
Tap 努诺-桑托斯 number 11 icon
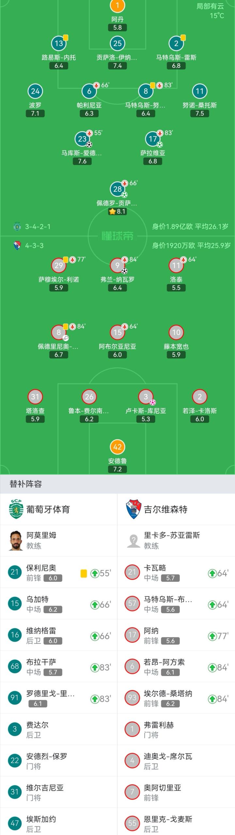pyautogui.click(x=200, y=91)
